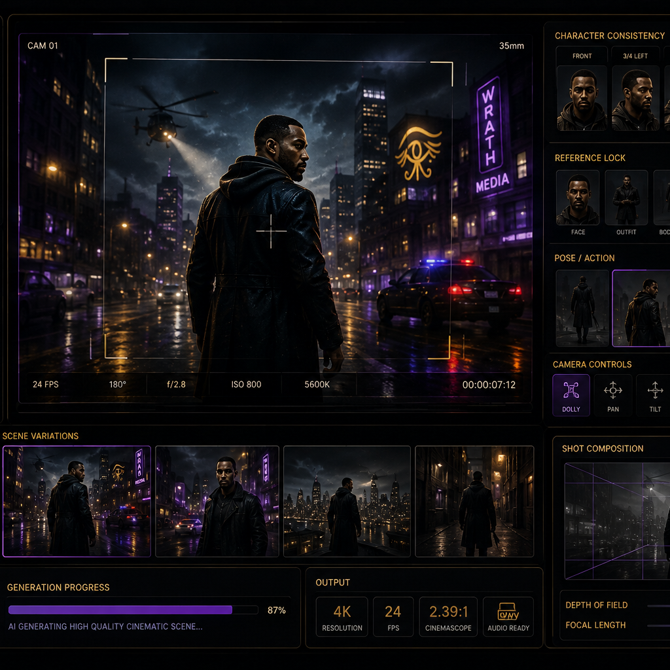
Task: Click the "24 FPS" readout in the viewport bar
Action: click(46, 384)
